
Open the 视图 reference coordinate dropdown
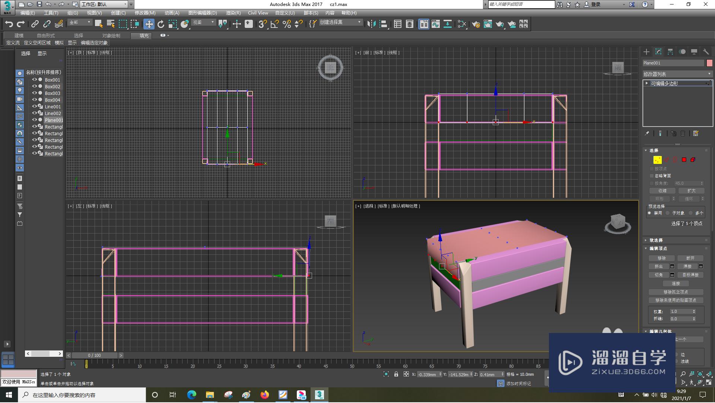pyautogui.click(x=203, y=23)
